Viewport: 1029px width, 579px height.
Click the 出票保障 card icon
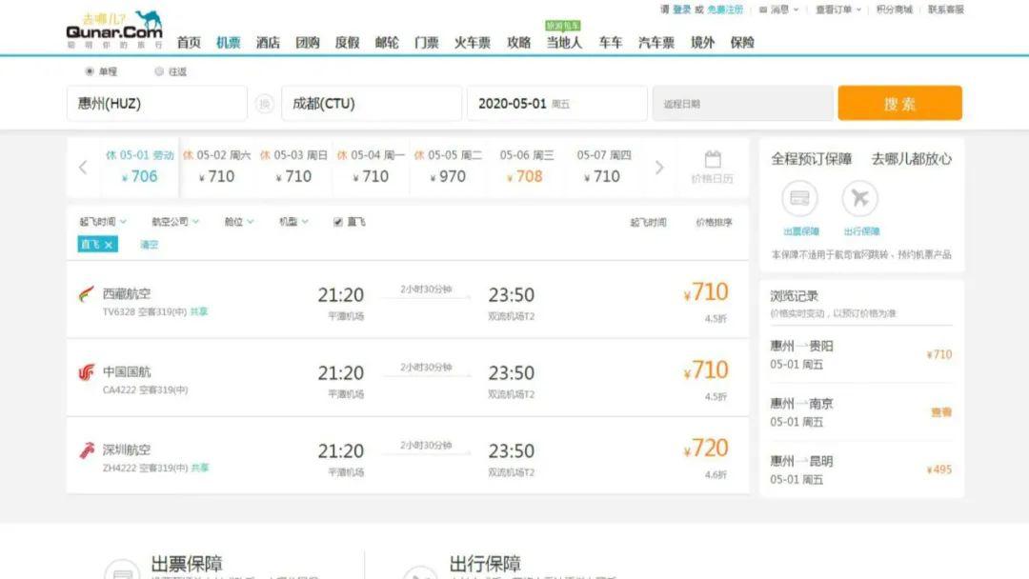(x=800, y=198)
